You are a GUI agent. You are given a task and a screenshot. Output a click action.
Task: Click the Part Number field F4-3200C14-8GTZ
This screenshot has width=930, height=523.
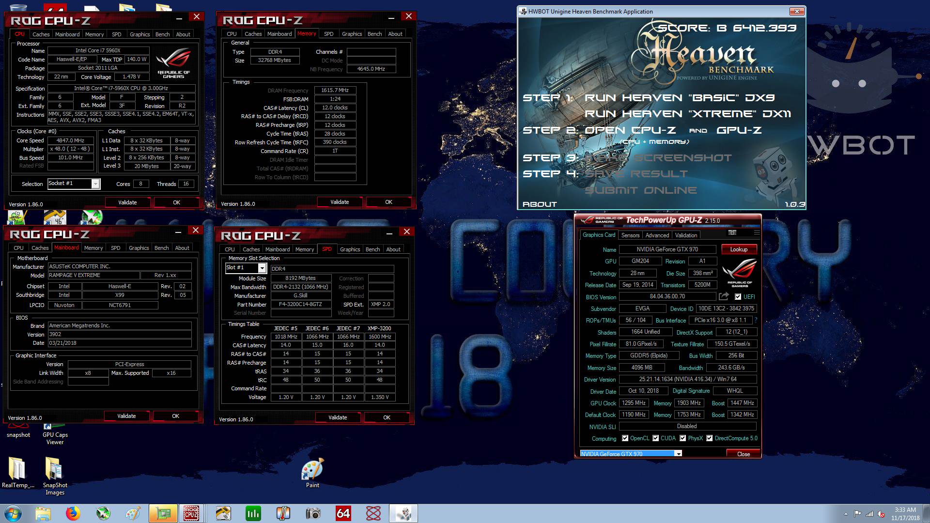click(x=301, y=305)
